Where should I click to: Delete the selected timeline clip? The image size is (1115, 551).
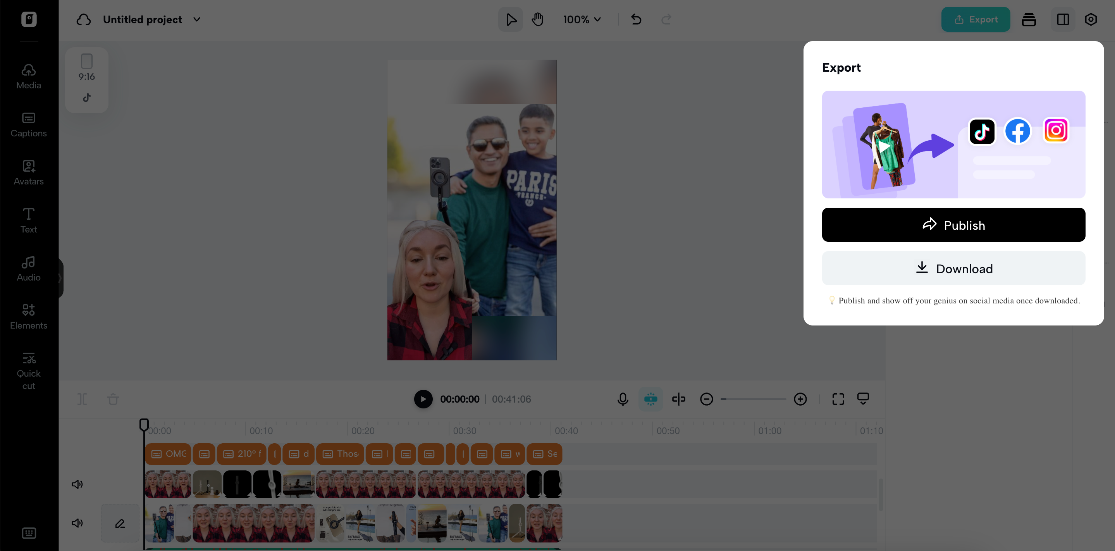point(113,399)
